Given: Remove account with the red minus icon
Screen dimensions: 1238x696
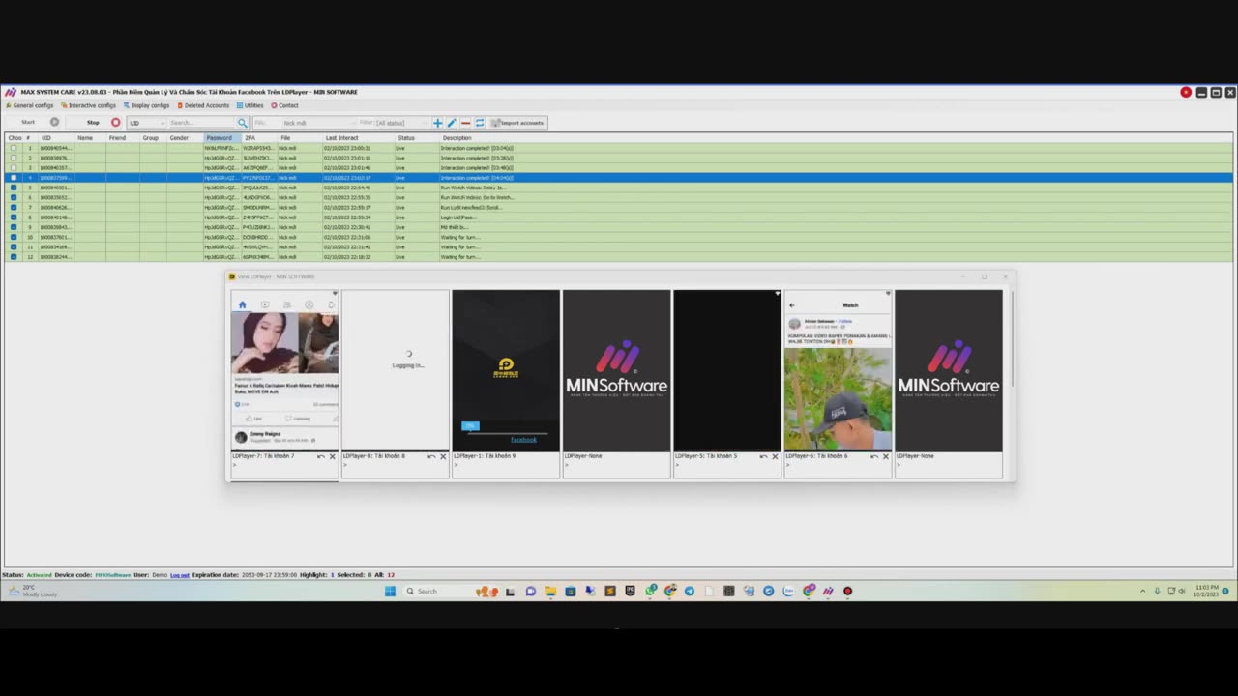Looking at the screenshot, I should (465, 123).
